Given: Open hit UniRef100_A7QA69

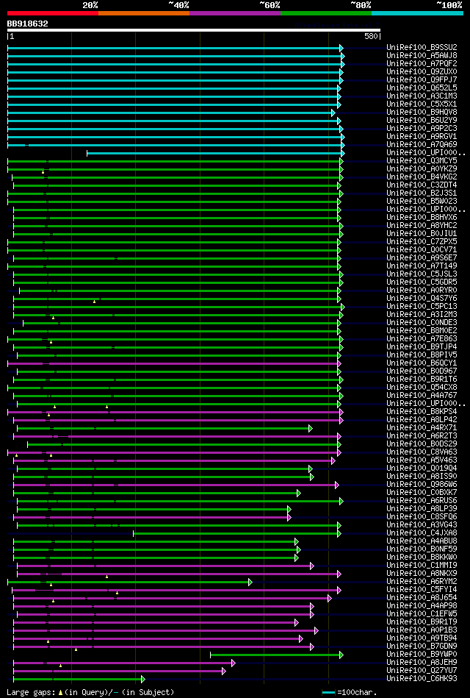Looking at the screenshot, I should tap(422, 145).
